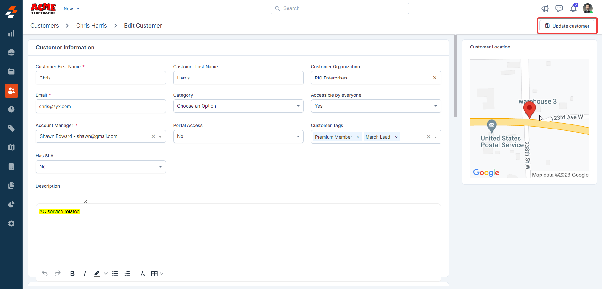Screen dimensions: 602x289
Task: Open the Customers sidebar icon
Action: pyautogui.click(x=11, y=90)
